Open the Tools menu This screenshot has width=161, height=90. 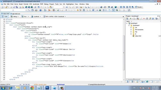coord(57,4)
